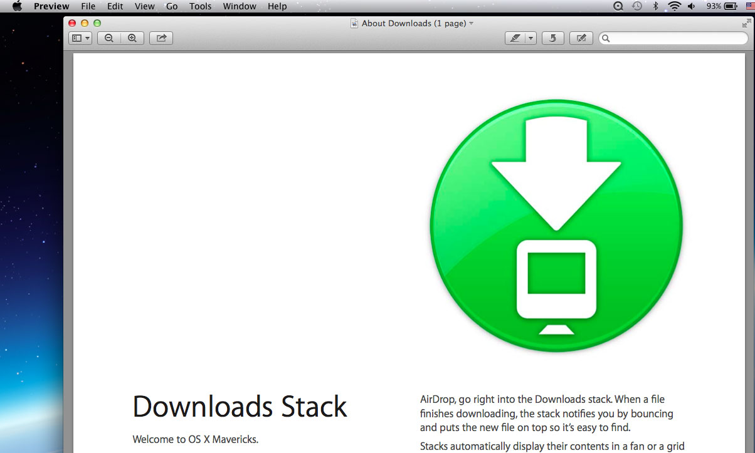Rotate the page with Rotate button
The height and width of the screenshot is (453, 755).
552,38
